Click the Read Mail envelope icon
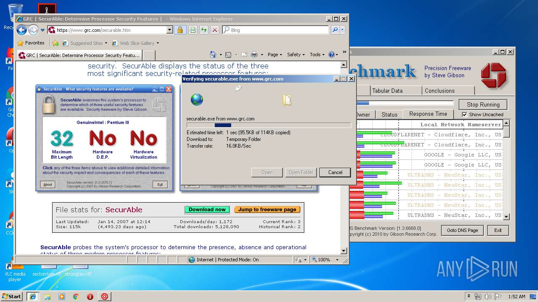538x302 pixels. (244, 55)
